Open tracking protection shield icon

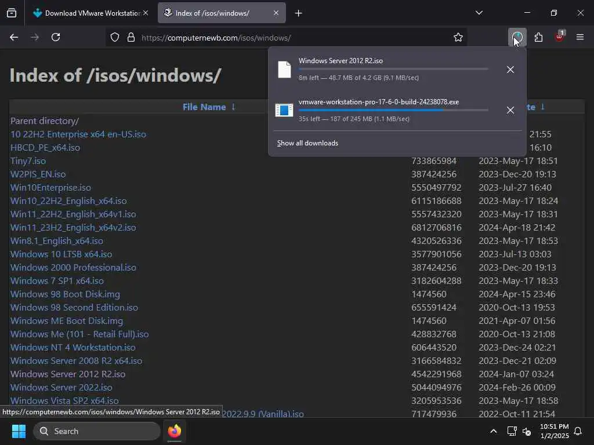[115, 38]
